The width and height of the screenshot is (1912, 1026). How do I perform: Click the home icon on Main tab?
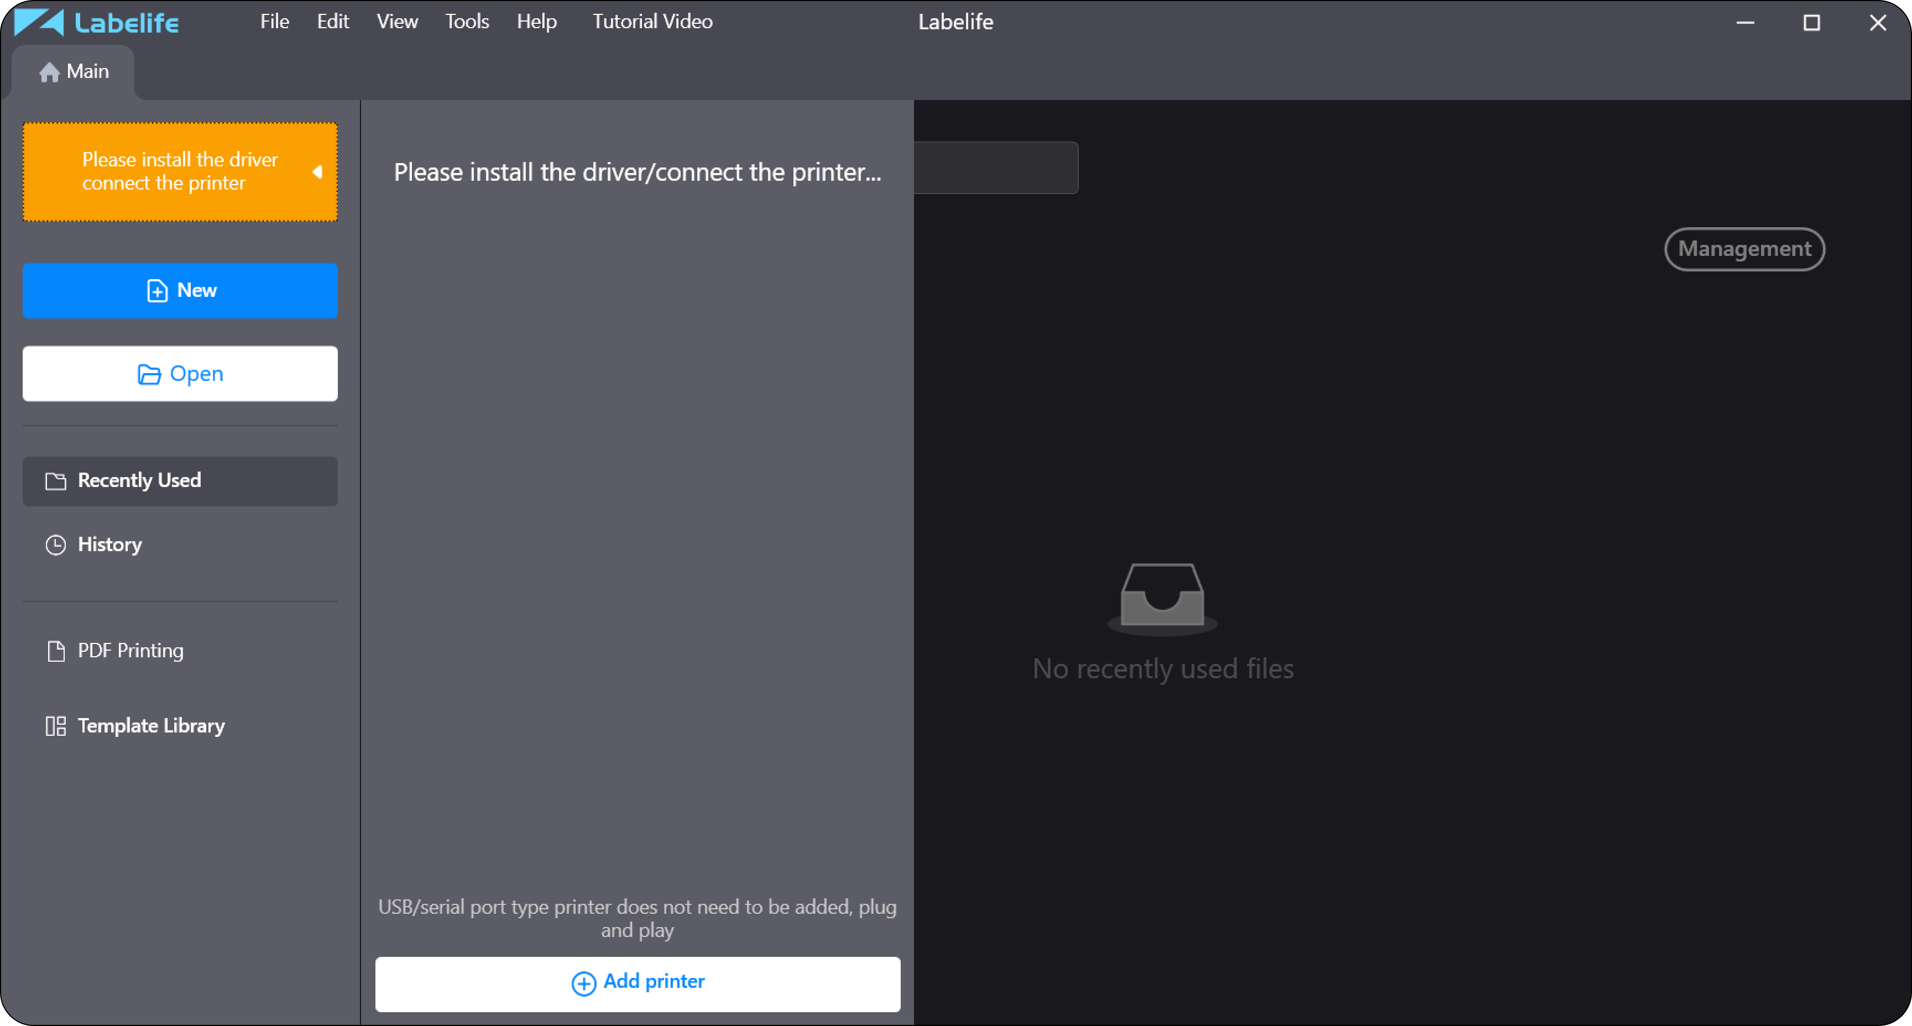point(49,72)
